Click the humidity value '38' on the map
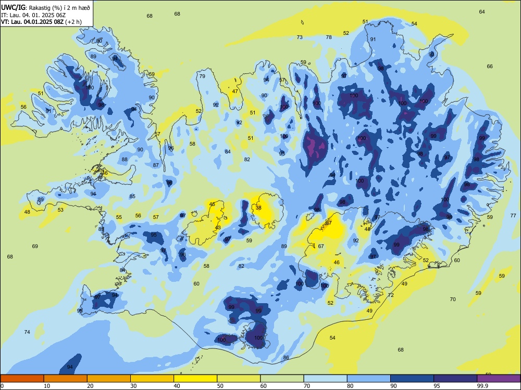 point(258,208)
